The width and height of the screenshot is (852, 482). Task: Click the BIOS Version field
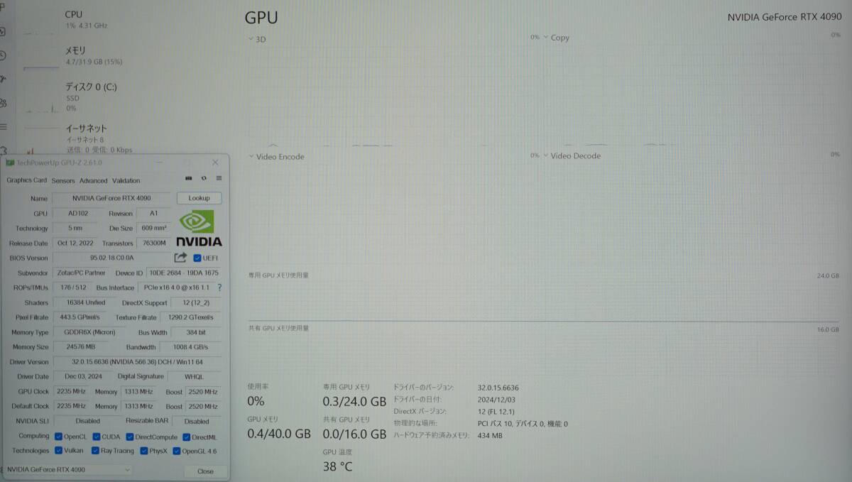coord(111,258)
